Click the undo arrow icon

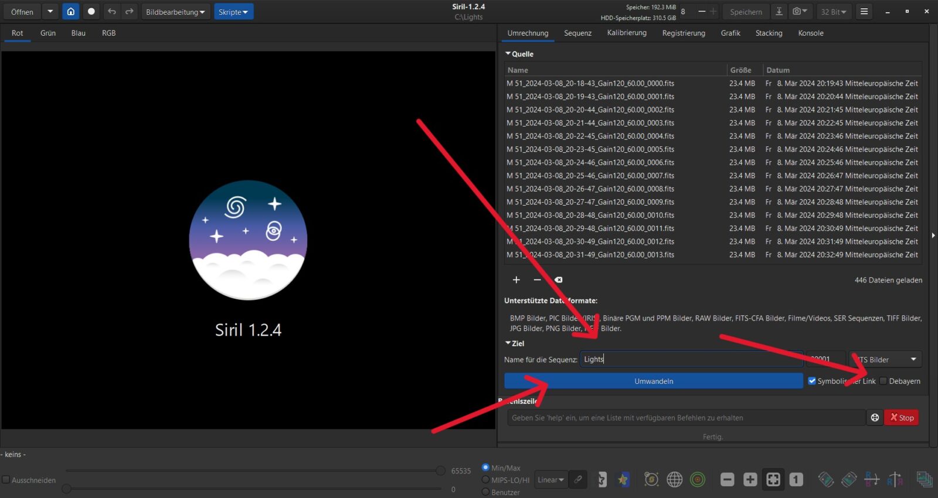coord(112,12)
